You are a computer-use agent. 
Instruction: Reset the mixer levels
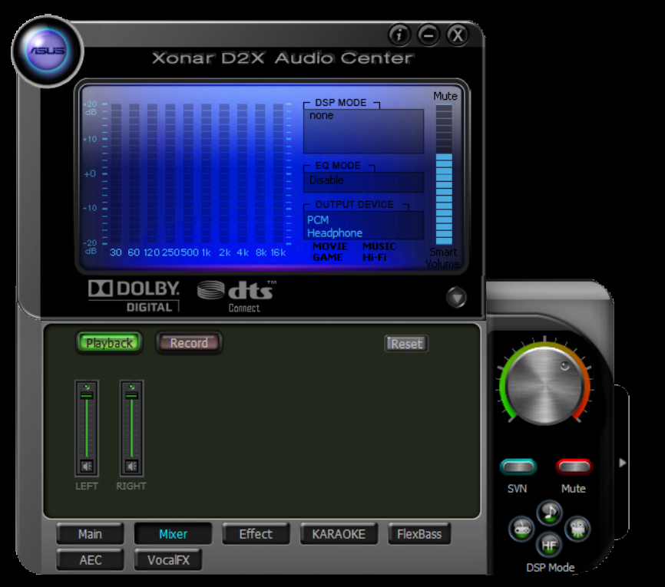tap(406, 344)
